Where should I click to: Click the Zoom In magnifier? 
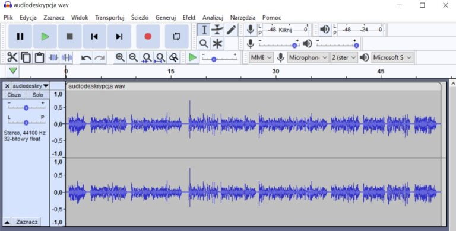(x=120, y=57)
